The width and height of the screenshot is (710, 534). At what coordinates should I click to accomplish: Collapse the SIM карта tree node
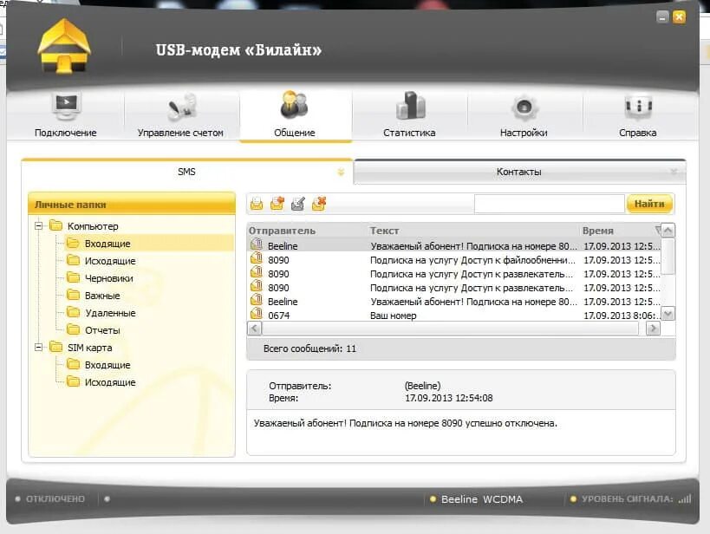tap(39, 348)
